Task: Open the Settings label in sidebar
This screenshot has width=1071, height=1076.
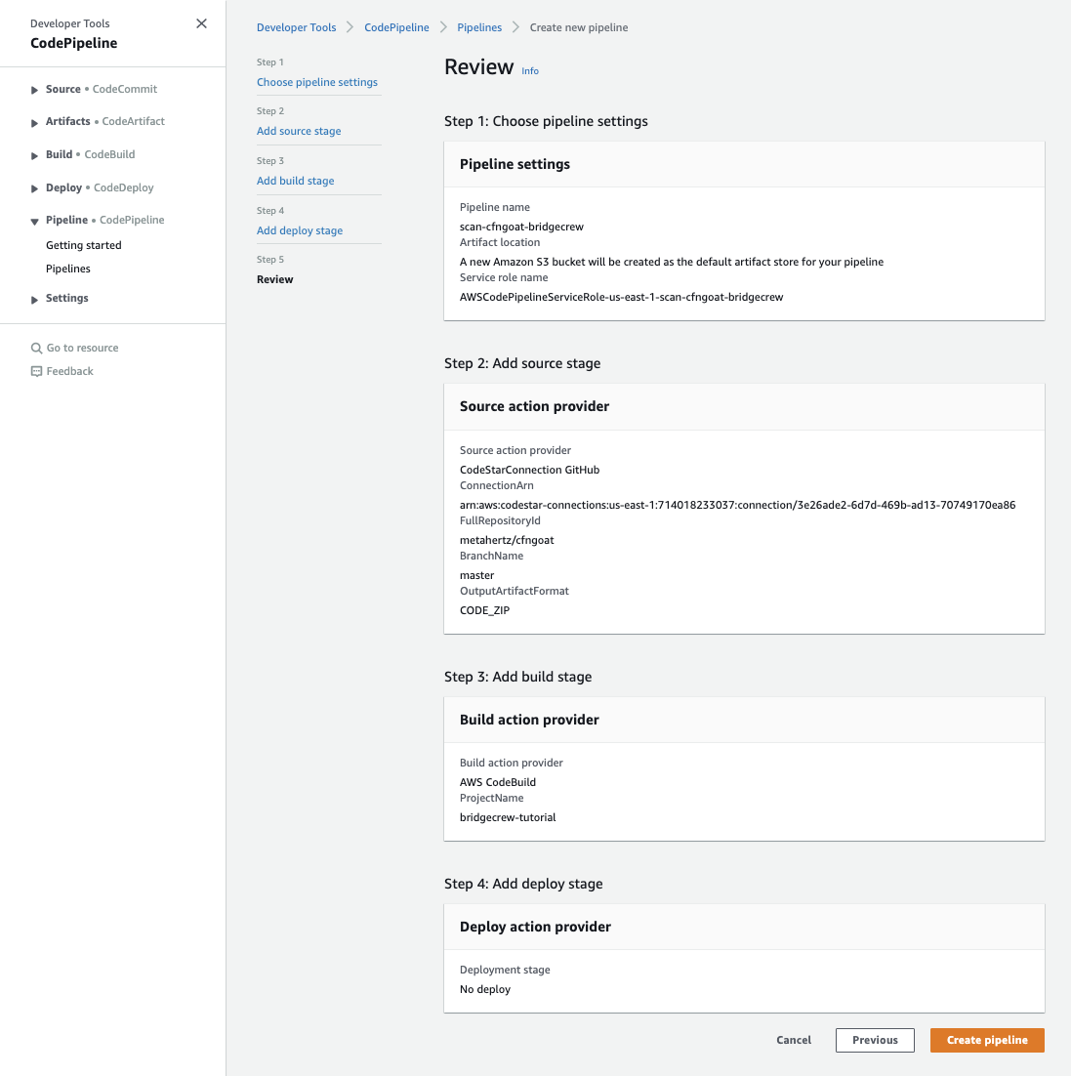Action: click(x=67, y=298)
